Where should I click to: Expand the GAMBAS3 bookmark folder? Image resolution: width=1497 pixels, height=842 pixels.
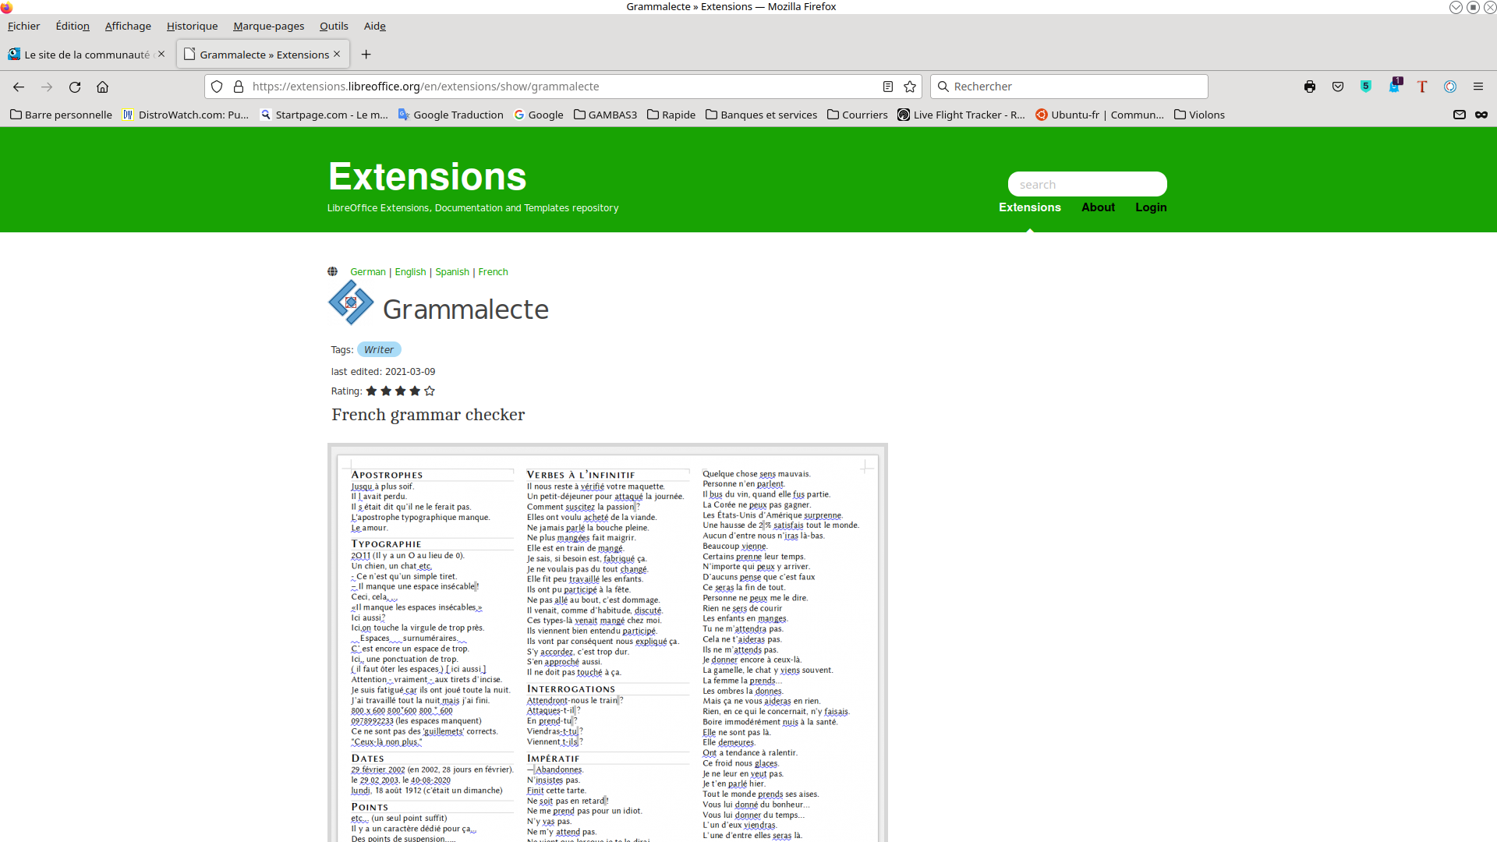click(x=605, y=115)
